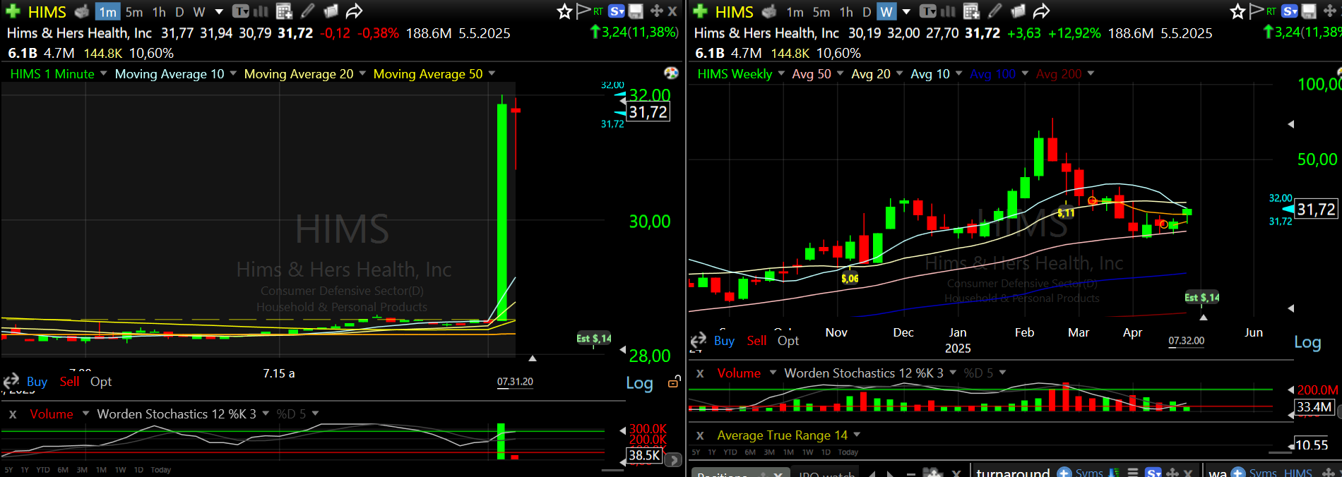Switch the left chart to the 5m timeframe
Screen dimensions: 1342x477
[x=133, y=12]
